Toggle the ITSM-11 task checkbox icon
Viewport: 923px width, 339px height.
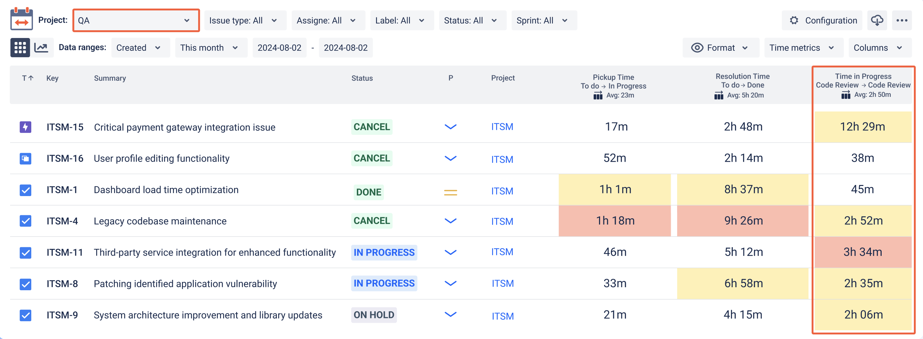pos(26,253)
